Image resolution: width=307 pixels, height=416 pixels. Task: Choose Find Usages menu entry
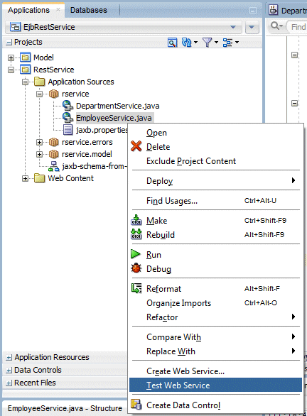(x=215, y=201)
